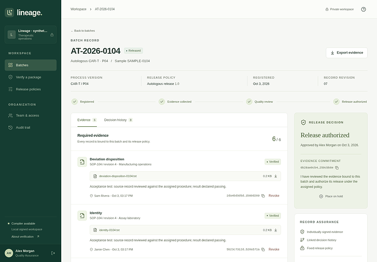377x262 pixels.
Task: Click the Identity document icon
Action: (x=82, y=216)
